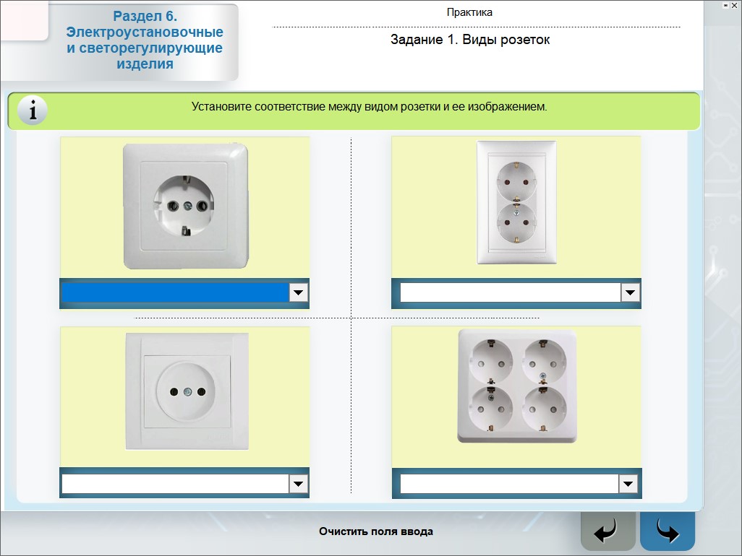Click the info icon in green banner
The width and height of the screenshot is (742, 556).
point(32,110)
